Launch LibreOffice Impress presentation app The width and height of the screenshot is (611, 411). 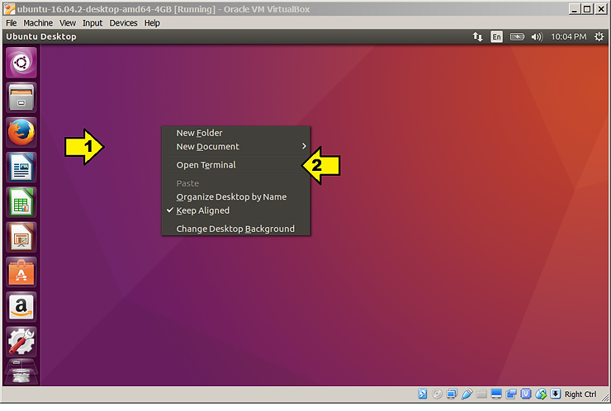click(x=21, y=237)
